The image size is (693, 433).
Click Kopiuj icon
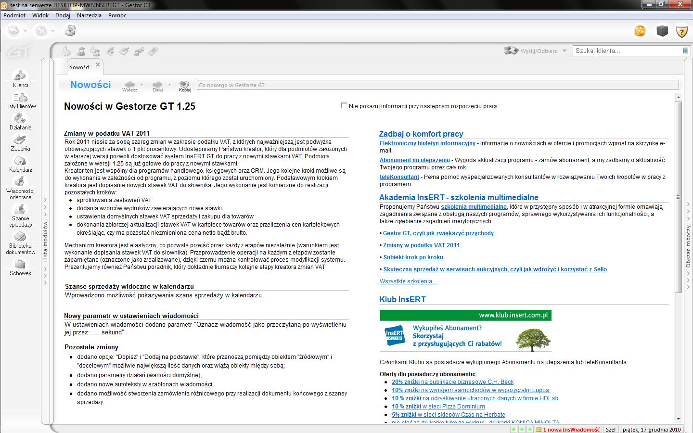[185, 86]
